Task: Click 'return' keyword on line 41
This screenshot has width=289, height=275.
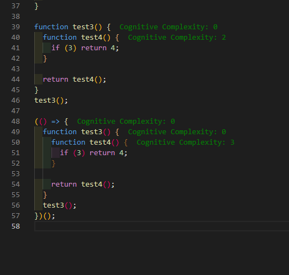Action: coord(94,48)
